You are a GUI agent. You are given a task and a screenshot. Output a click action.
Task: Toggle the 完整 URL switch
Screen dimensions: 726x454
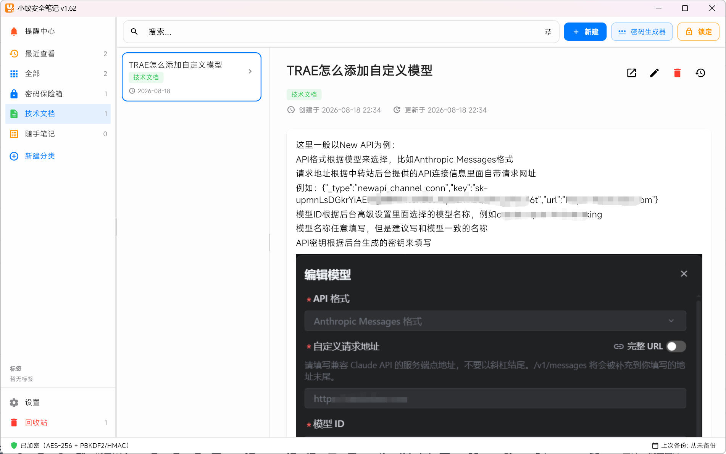pos(676,346)
